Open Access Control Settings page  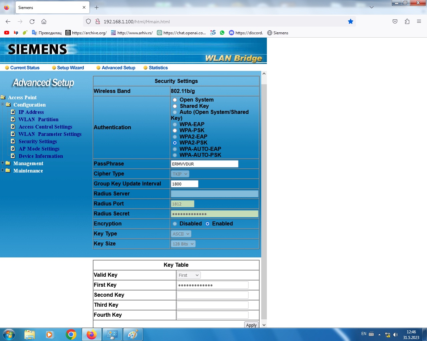tap(45, 127)
